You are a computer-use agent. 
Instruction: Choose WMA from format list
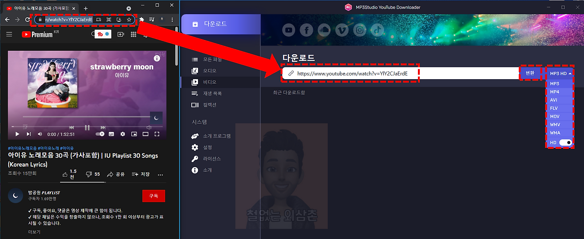point(560,133)
